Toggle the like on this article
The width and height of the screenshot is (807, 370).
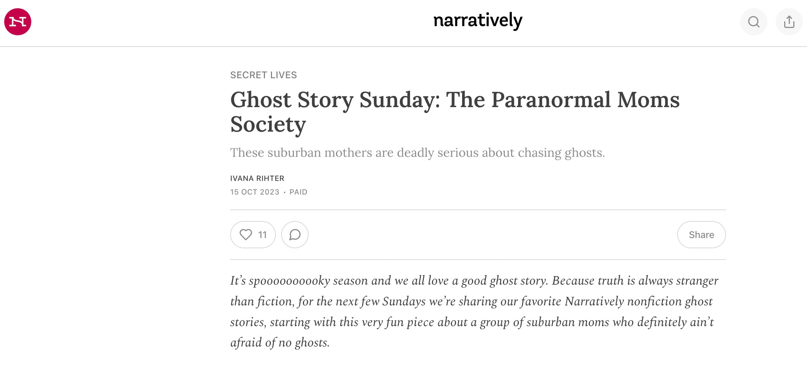pyautogui.click(x=252, y=234)
